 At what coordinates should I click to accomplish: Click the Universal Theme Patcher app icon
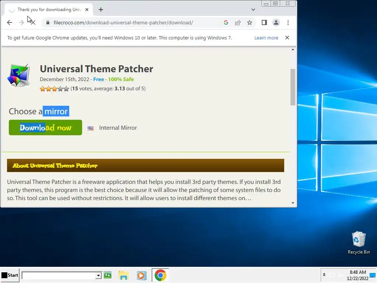(18, 76)
